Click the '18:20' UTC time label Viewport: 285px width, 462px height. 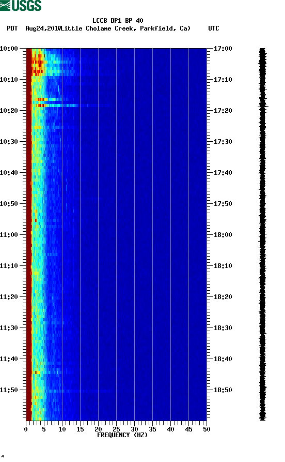click(223, 297)
